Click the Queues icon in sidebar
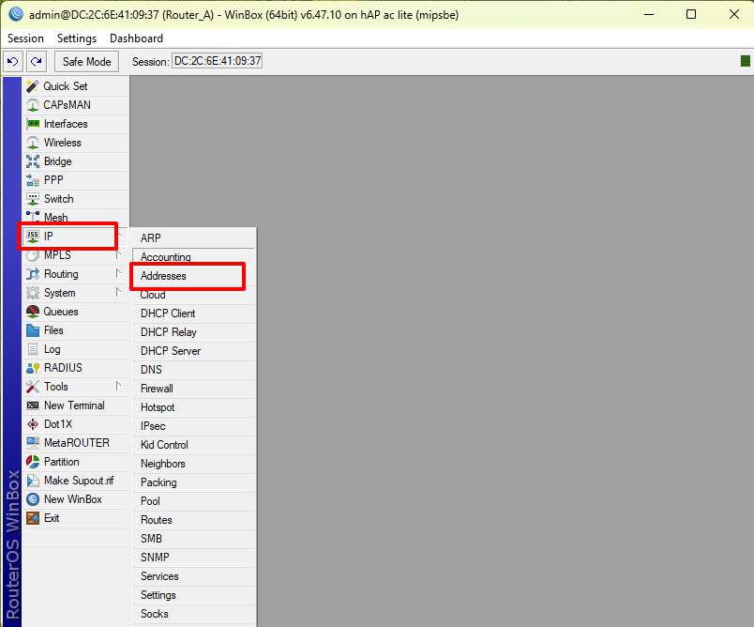This screenshot has width=754, height=627. tap(33, 312)
